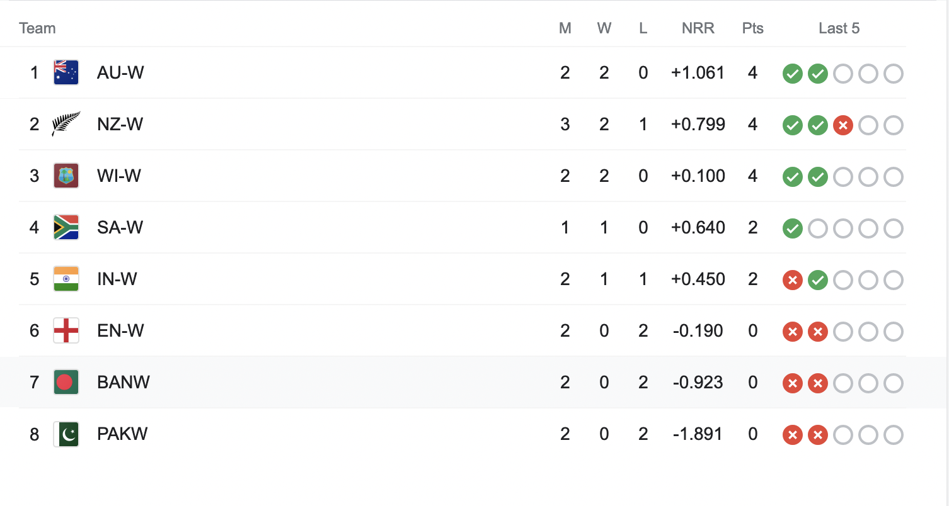Click the Bangladesh flag icon

[x=66, y=383]
